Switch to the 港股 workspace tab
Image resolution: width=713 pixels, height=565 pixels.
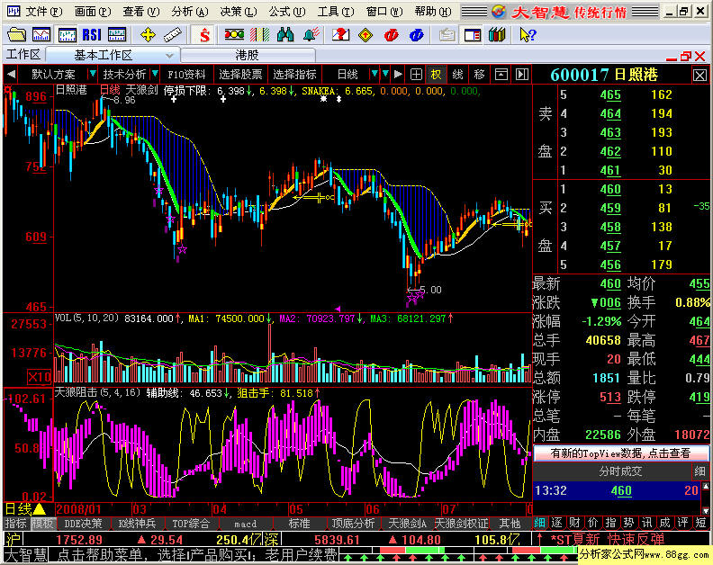coord(248,56)
